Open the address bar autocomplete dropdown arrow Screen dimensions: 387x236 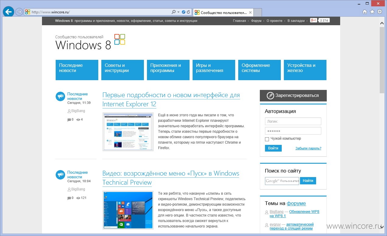178,12
